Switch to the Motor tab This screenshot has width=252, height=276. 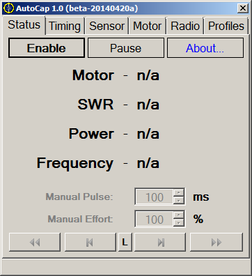click(x=148, y=26)
